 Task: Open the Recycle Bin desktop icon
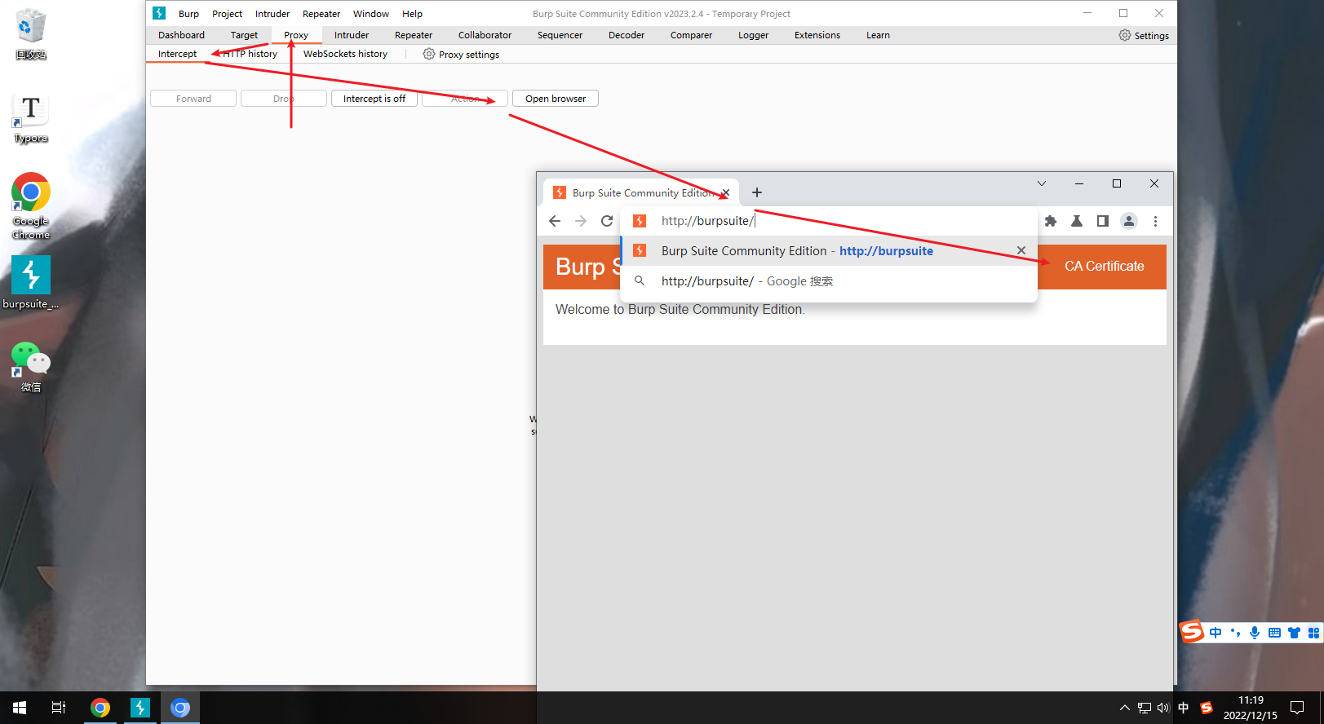click(x=31, y=33)
